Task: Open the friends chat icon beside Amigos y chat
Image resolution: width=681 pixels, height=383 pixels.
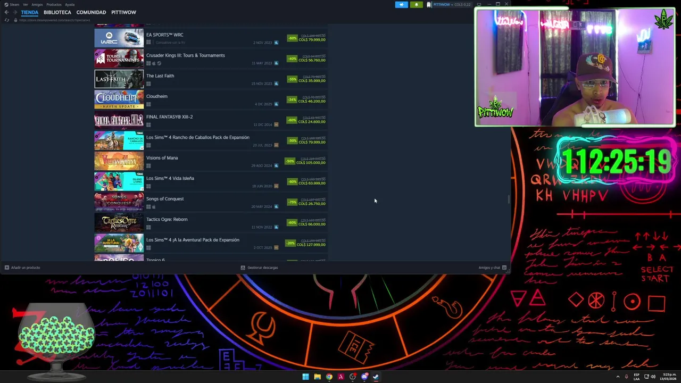Action: [x=504, y=268]
